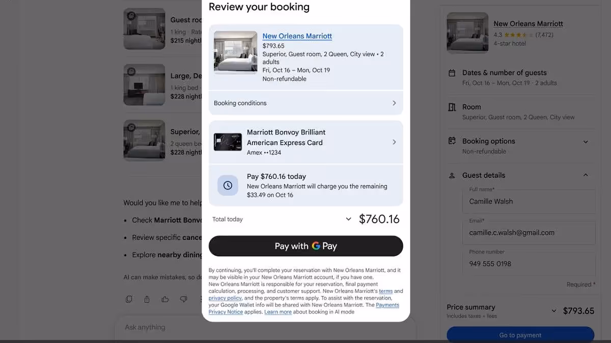Click the room door icon in sidebar
The height and width of the screenshot is (343, 611).
452,107
